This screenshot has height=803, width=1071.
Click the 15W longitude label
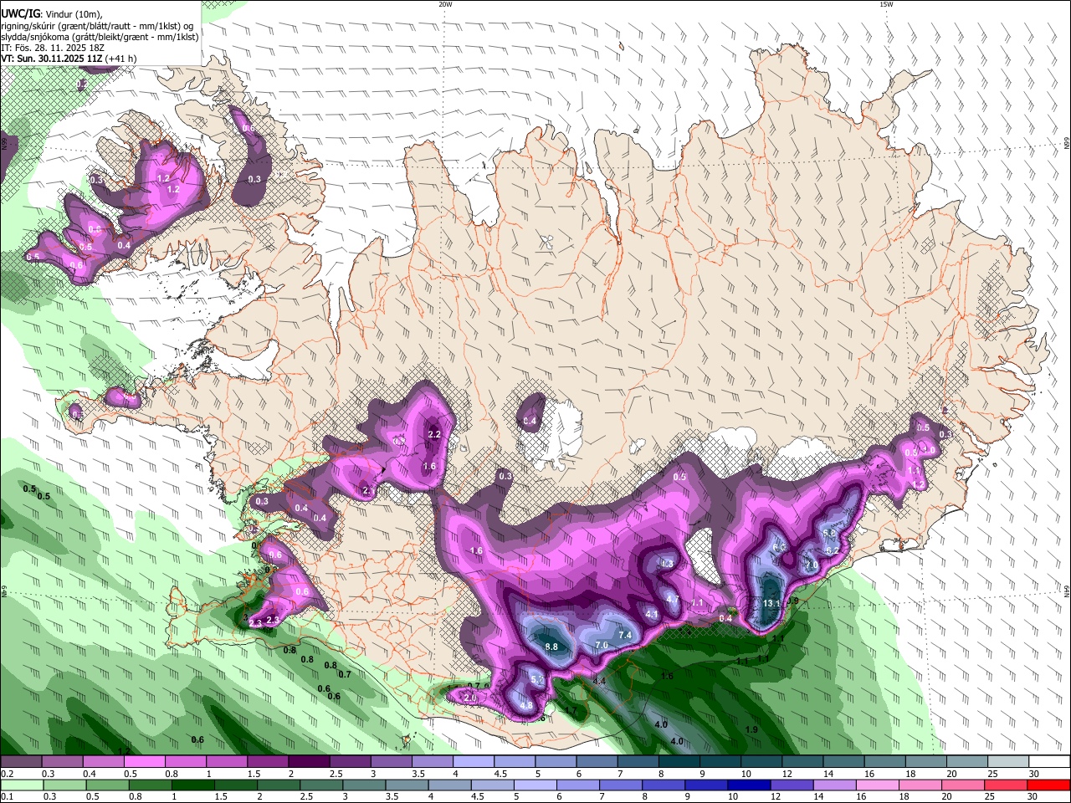(x=885, y=4)
